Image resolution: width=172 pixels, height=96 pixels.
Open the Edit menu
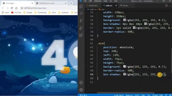pos(90,1)
